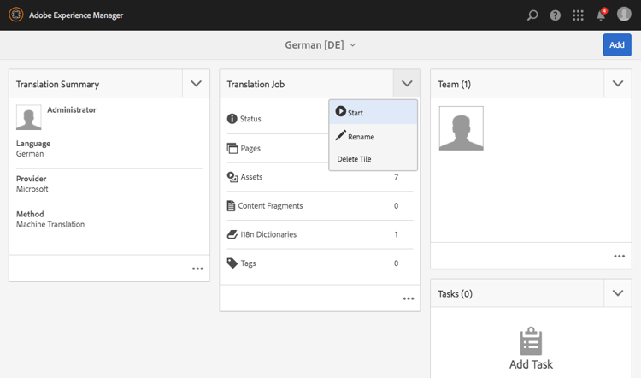This screenshot has width=641, height=378.
Task: Collapse the Translation Job dropdown chevron
Action: tap(407, 84)
